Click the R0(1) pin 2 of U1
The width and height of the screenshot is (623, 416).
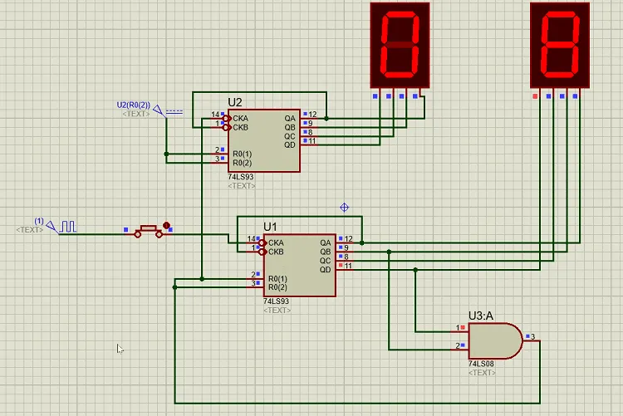point(257,278)
